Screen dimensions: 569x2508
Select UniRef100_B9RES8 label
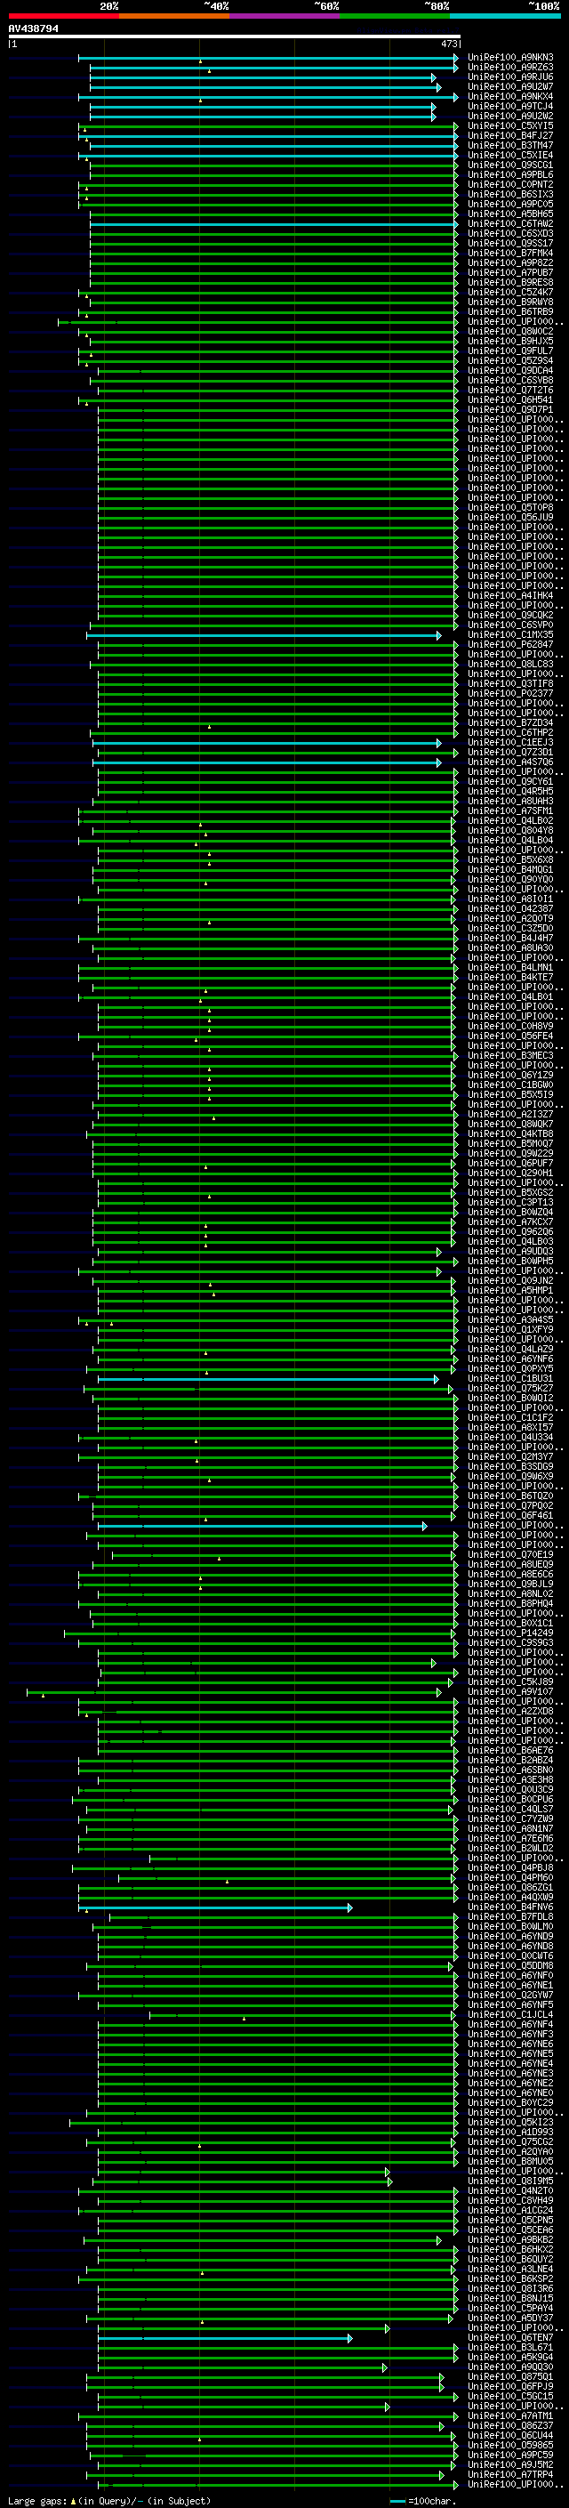tap(510, 282)
